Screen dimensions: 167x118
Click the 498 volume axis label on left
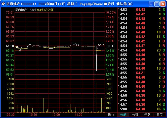[x=11, y=108]
